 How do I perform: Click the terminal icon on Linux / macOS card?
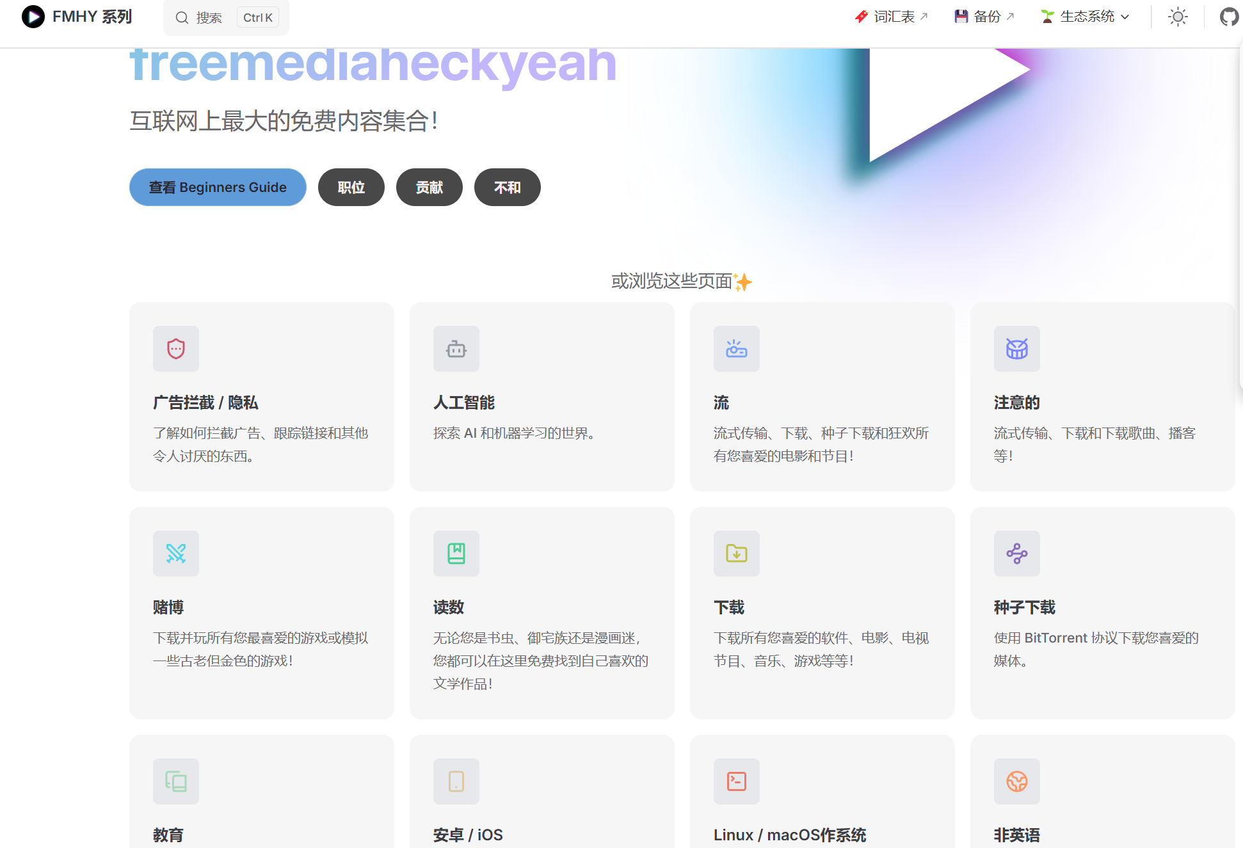tap(737, 781)
